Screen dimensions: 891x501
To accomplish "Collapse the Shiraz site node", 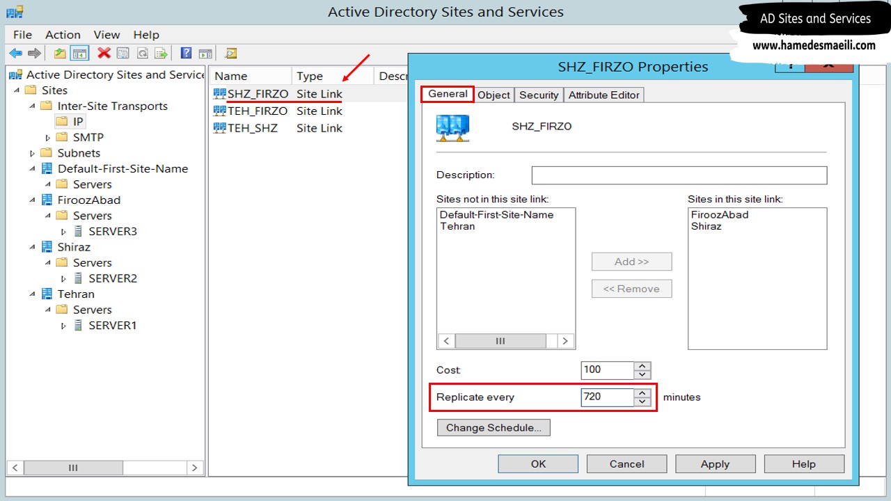I will [32, 247].
